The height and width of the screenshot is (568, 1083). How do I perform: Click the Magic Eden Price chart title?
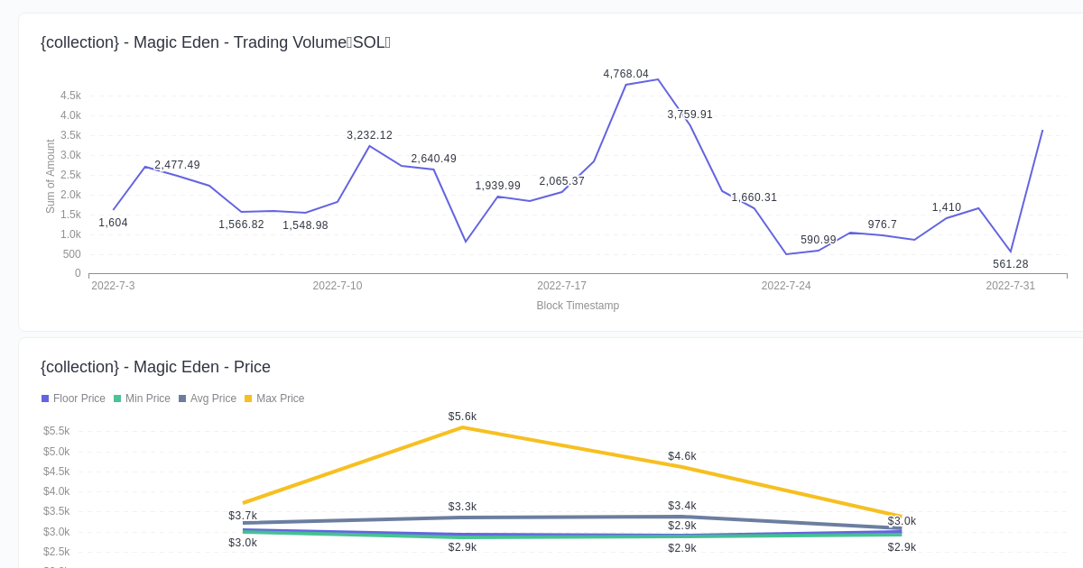pos(155,367)
